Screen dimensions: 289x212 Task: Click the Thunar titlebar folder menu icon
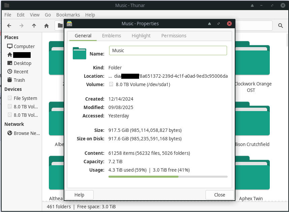point(7,5)
